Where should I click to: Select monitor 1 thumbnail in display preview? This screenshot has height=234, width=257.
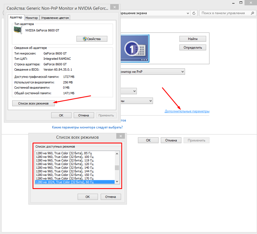(135, 48)
